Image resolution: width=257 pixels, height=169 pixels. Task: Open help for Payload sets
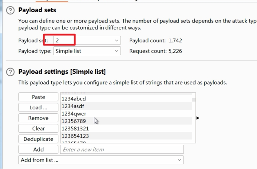[x=11, y=10]
